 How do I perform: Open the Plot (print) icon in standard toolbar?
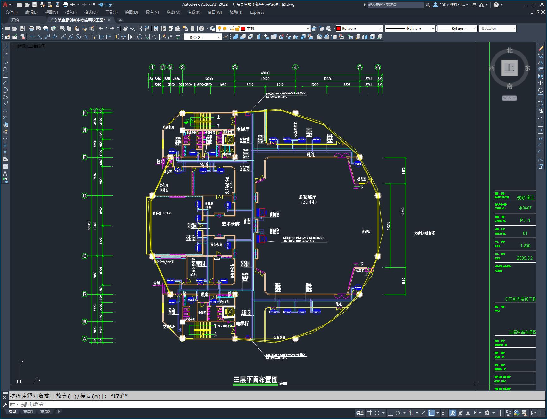click(31, 28)
